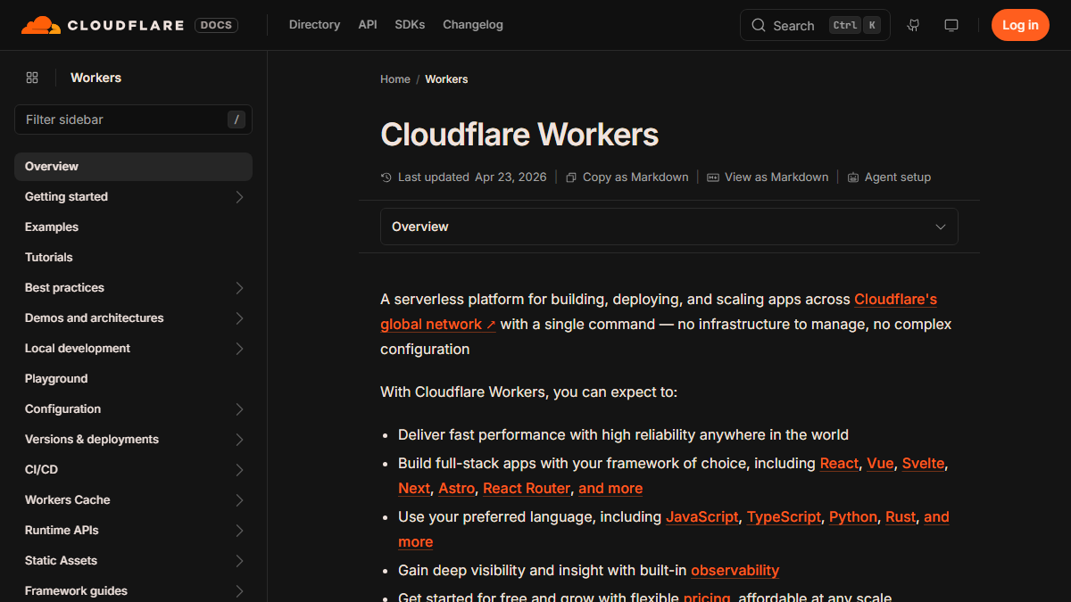Open the TypeScript link
The width and height of the screenshot is (1071, 602).
tap(784, 517)
